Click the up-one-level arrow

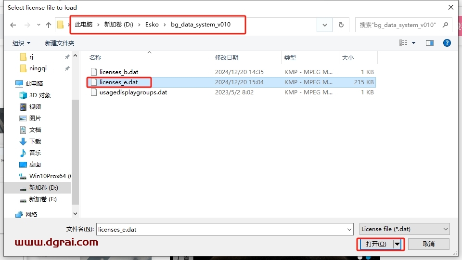click(48, 25)
